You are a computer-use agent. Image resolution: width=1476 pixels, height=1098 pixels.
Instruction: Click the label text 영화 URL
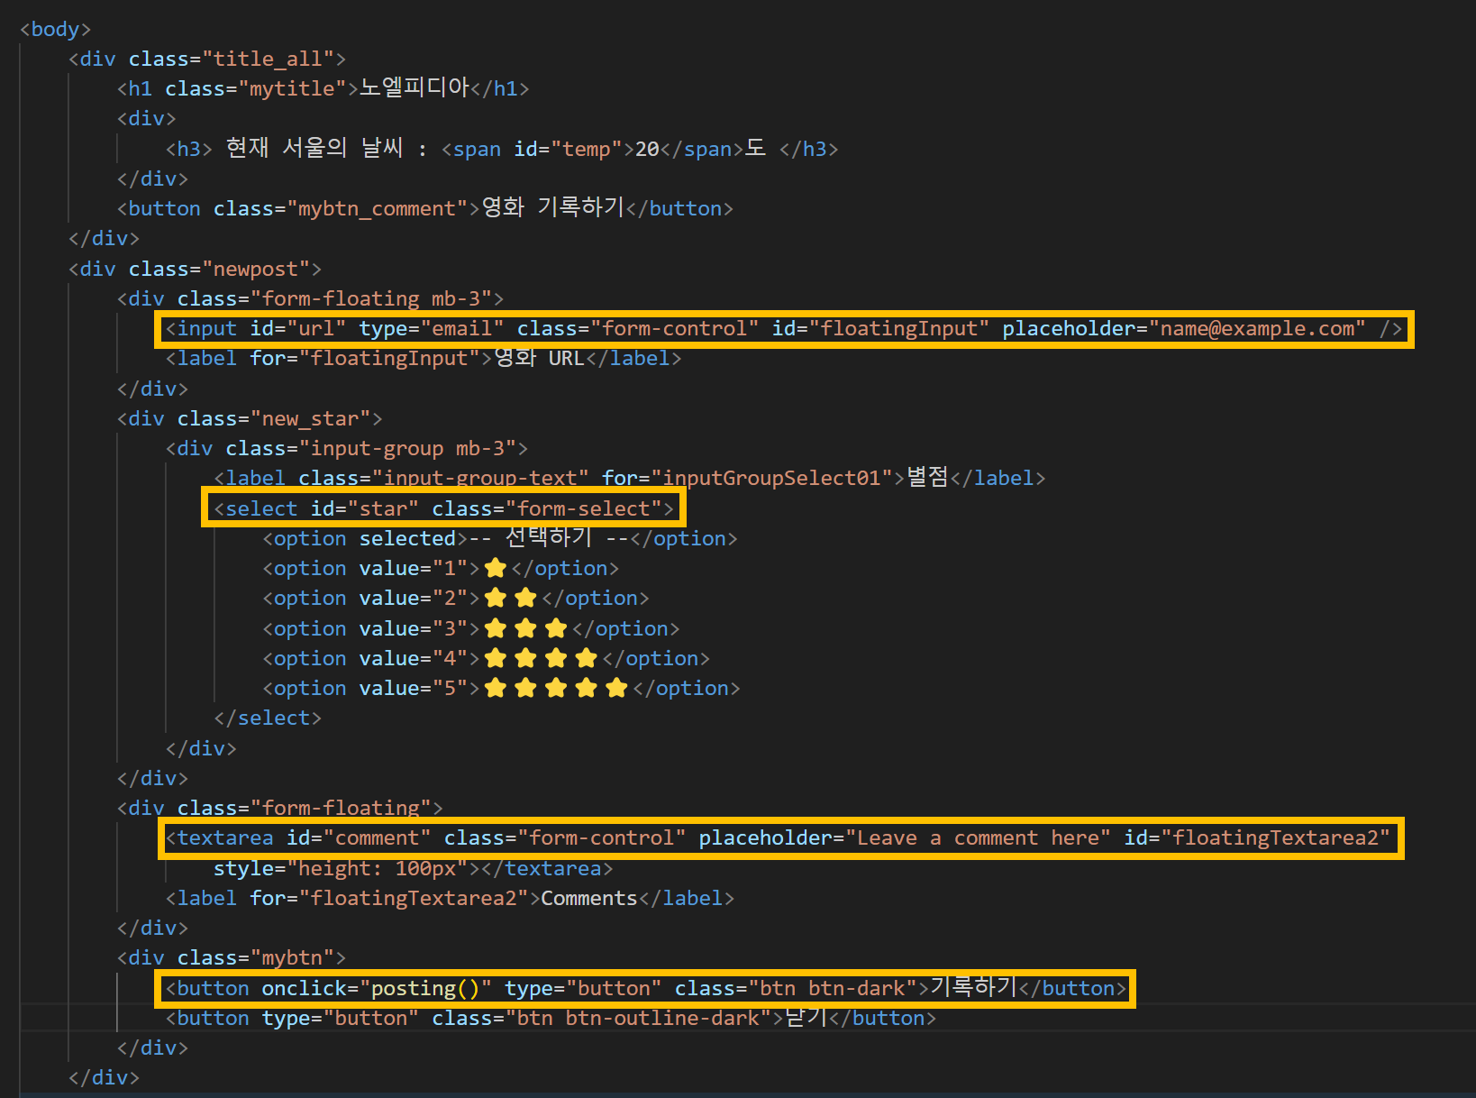[x=539, y=358]
